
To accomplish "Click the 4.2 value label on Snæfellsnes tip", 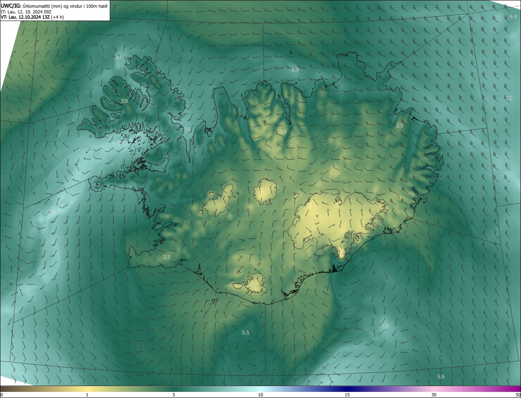I will pyautogui.click(x=96, y=185).
